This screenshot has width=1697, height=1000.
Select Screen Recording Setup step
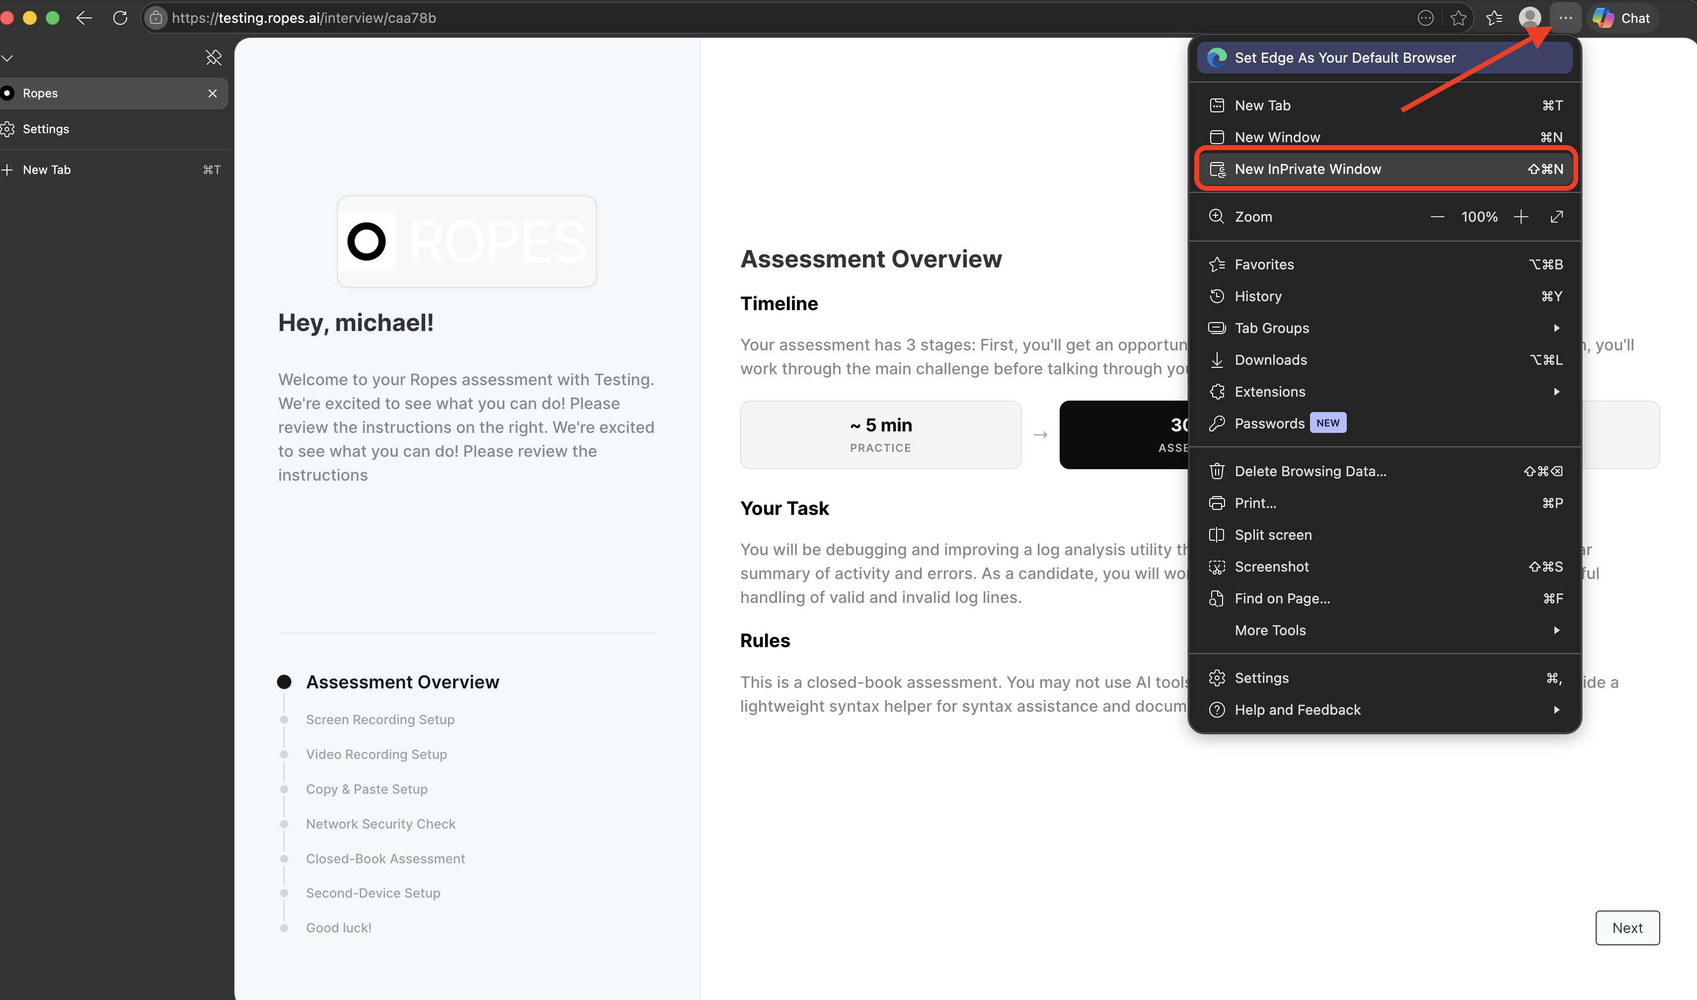pos(380,720)
